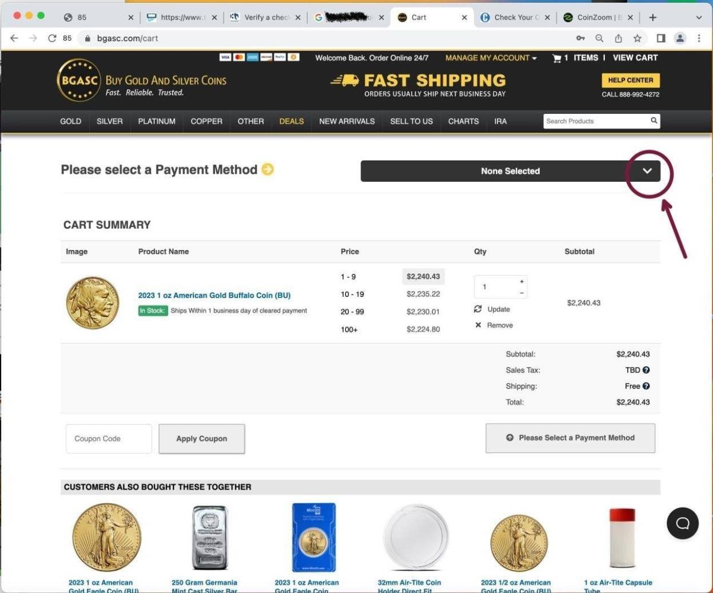Click the share page icon
This screenshot has width=713, height=593.
click(618, 38)
